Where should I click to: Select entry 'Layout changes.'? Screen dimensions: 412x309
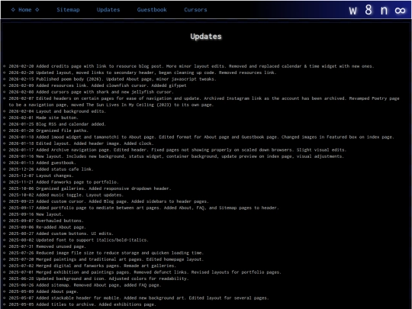click(x=41, y=175)
